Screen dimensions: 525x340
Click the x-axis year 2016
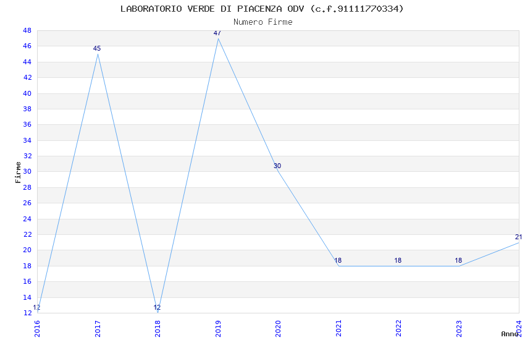[37, 329]
